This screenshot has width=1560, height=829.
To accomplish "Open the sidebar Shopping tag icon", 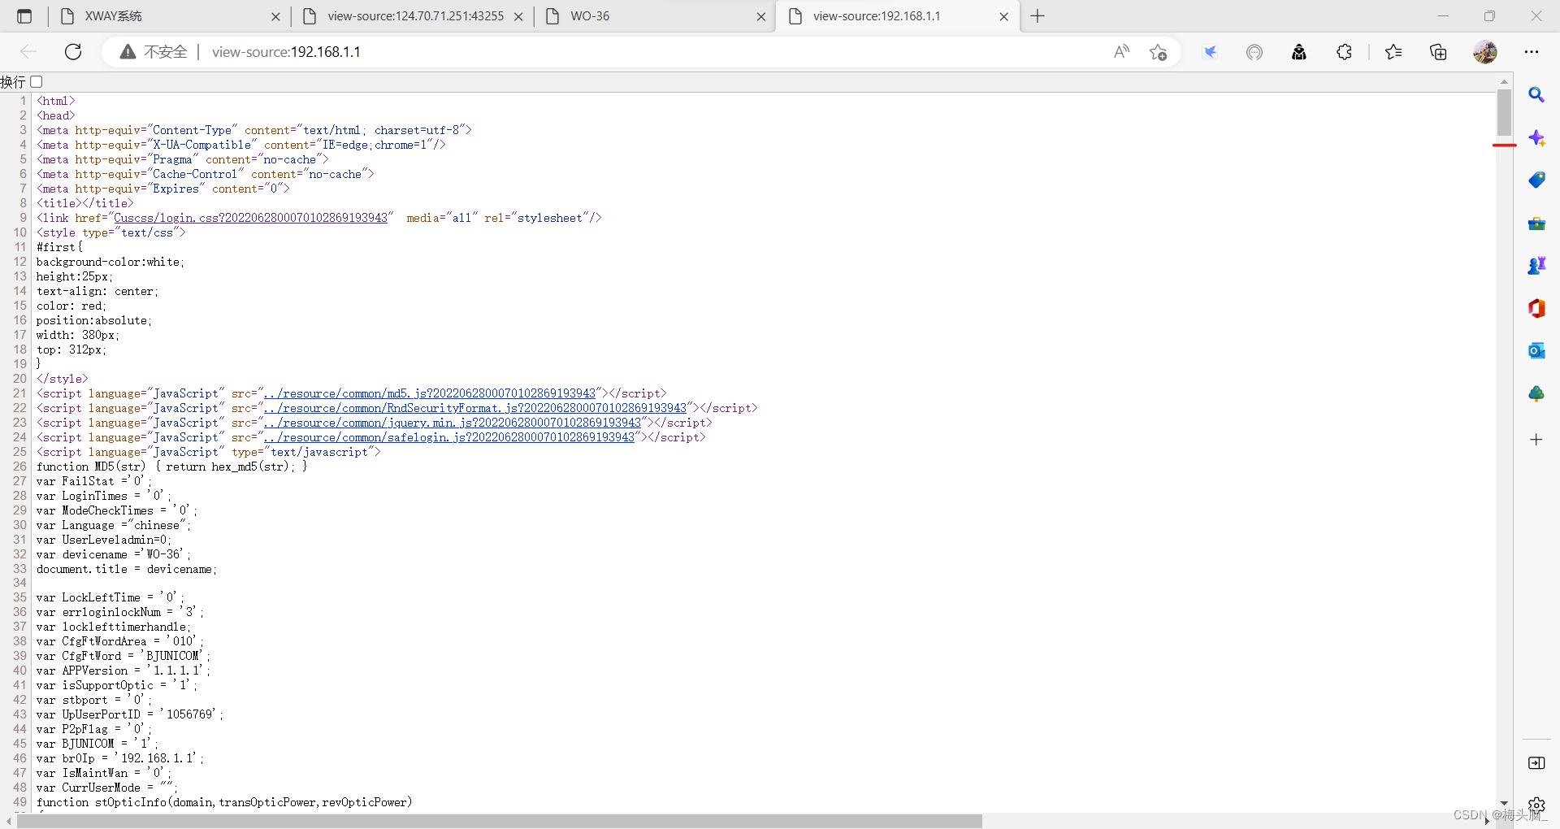I will pos(1536,180).
